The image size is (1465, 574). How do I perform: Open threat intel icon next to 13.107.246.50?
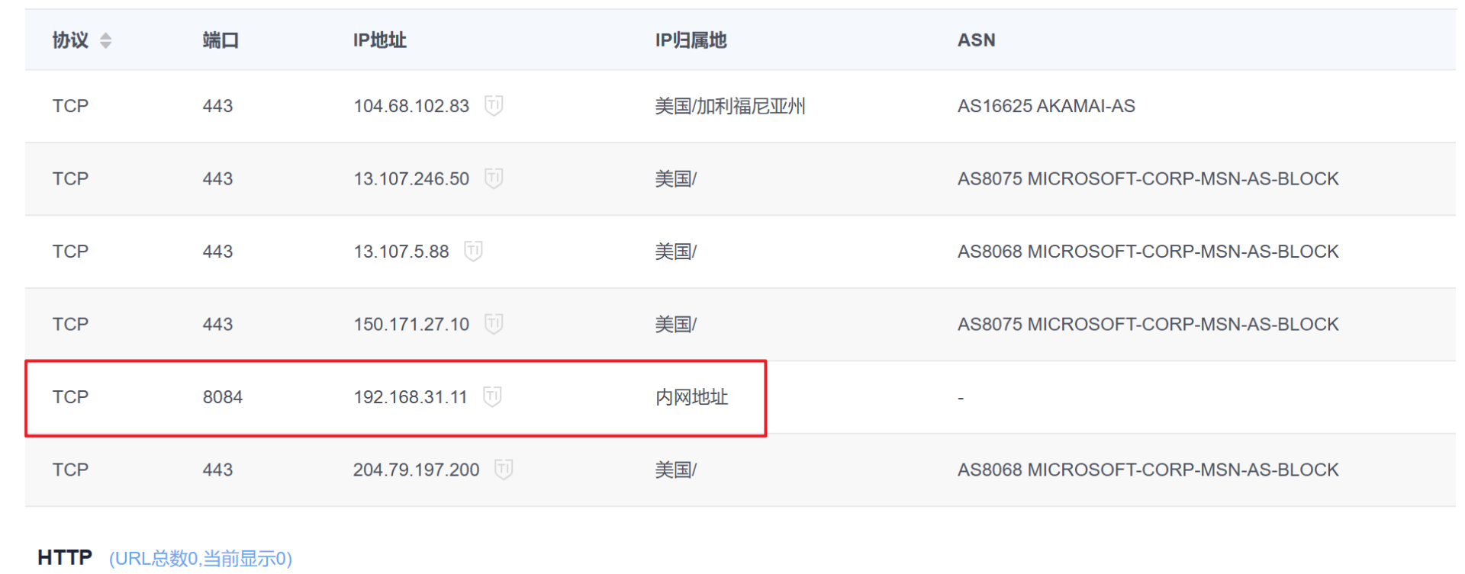[x=494, y=178]
